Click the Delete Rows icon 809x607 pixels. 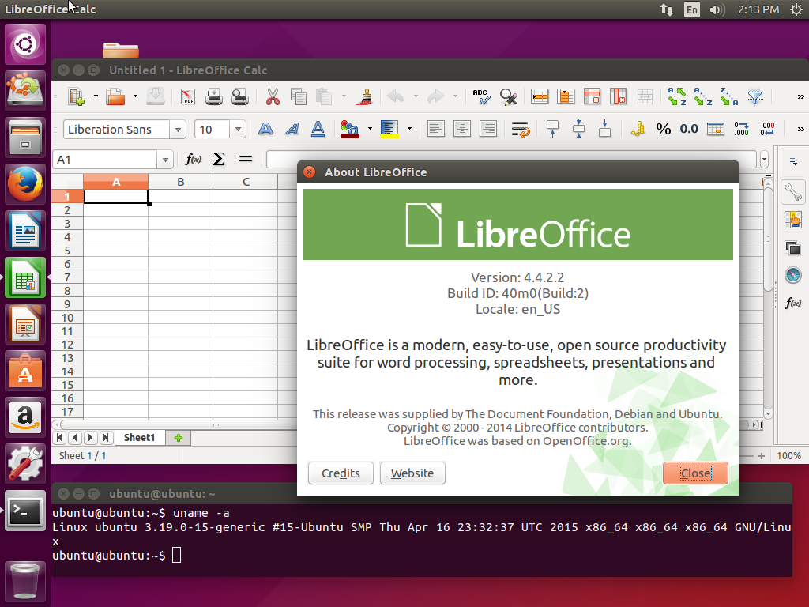[592, 96]
